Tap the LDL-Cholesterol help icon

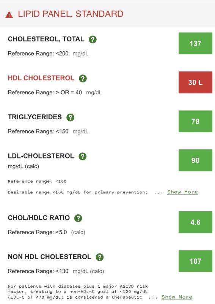tap(83, 157)
